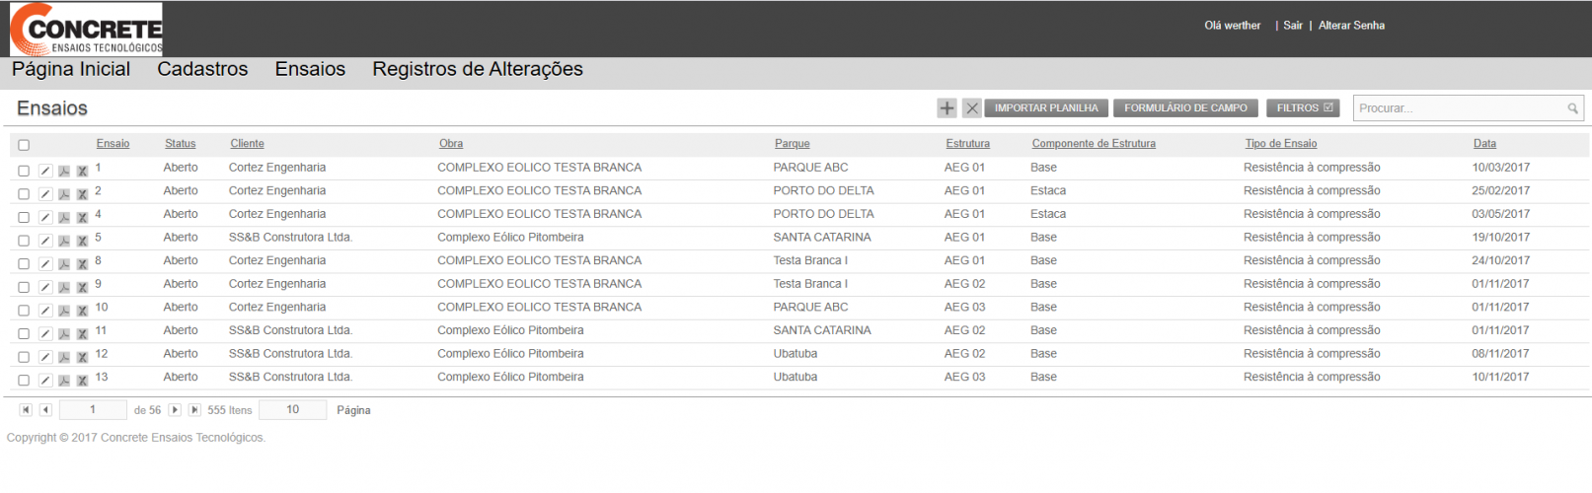Open the Ensaios menu

click(310, 69)
